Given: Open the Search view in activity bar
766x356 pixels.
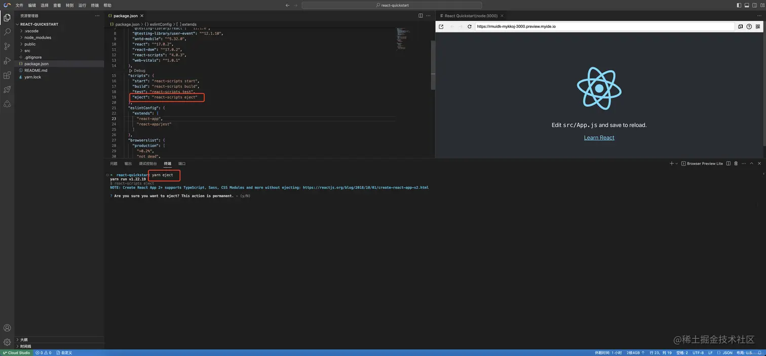Looking at the screenshot, I should [7, 31].
